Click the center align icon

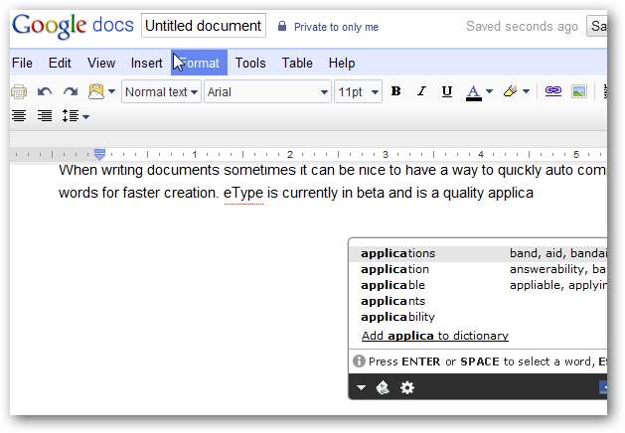pos(19,116)
